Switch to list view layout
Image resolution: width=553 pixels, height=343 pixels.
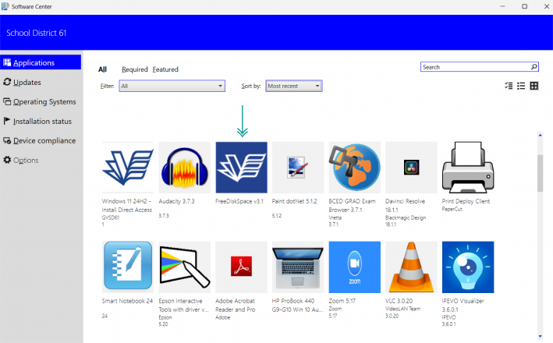pos(521,86)
